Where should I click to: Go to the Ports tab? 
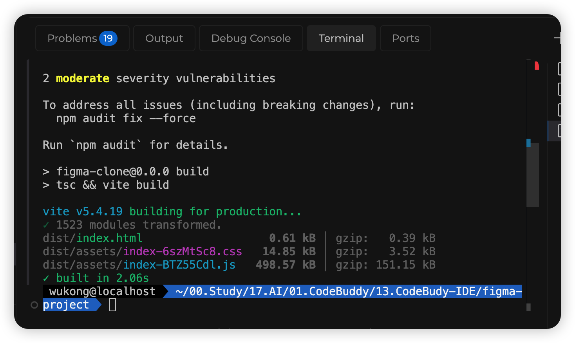tap(405, 38)
